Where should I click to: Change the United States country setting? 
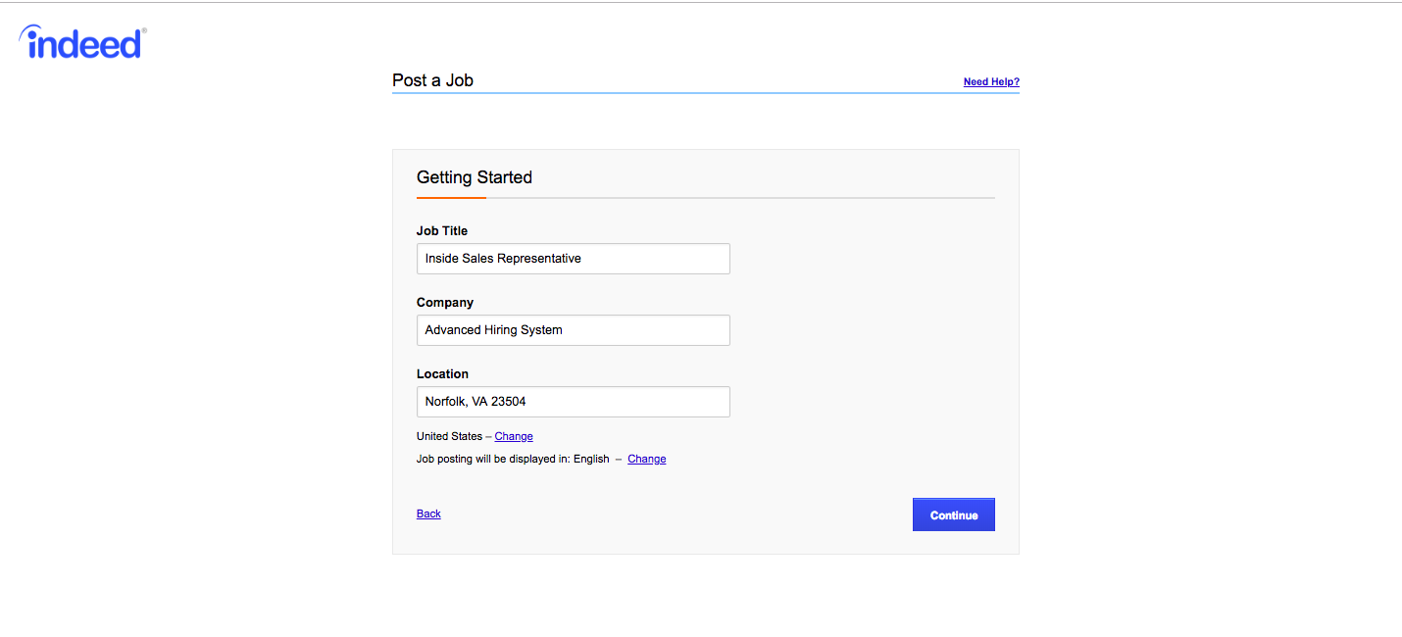tap(514, 436)
